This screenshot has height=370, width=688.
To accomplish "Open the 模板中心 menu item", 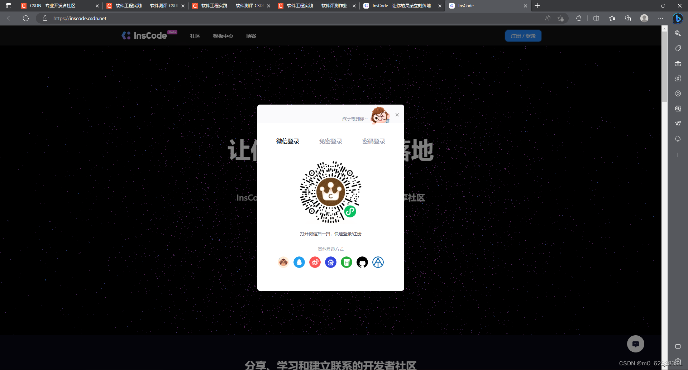I will tap(223, 36).
